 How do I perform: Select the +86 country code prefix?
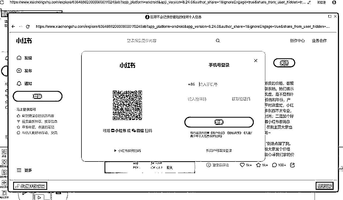click(x=191, y=84)
